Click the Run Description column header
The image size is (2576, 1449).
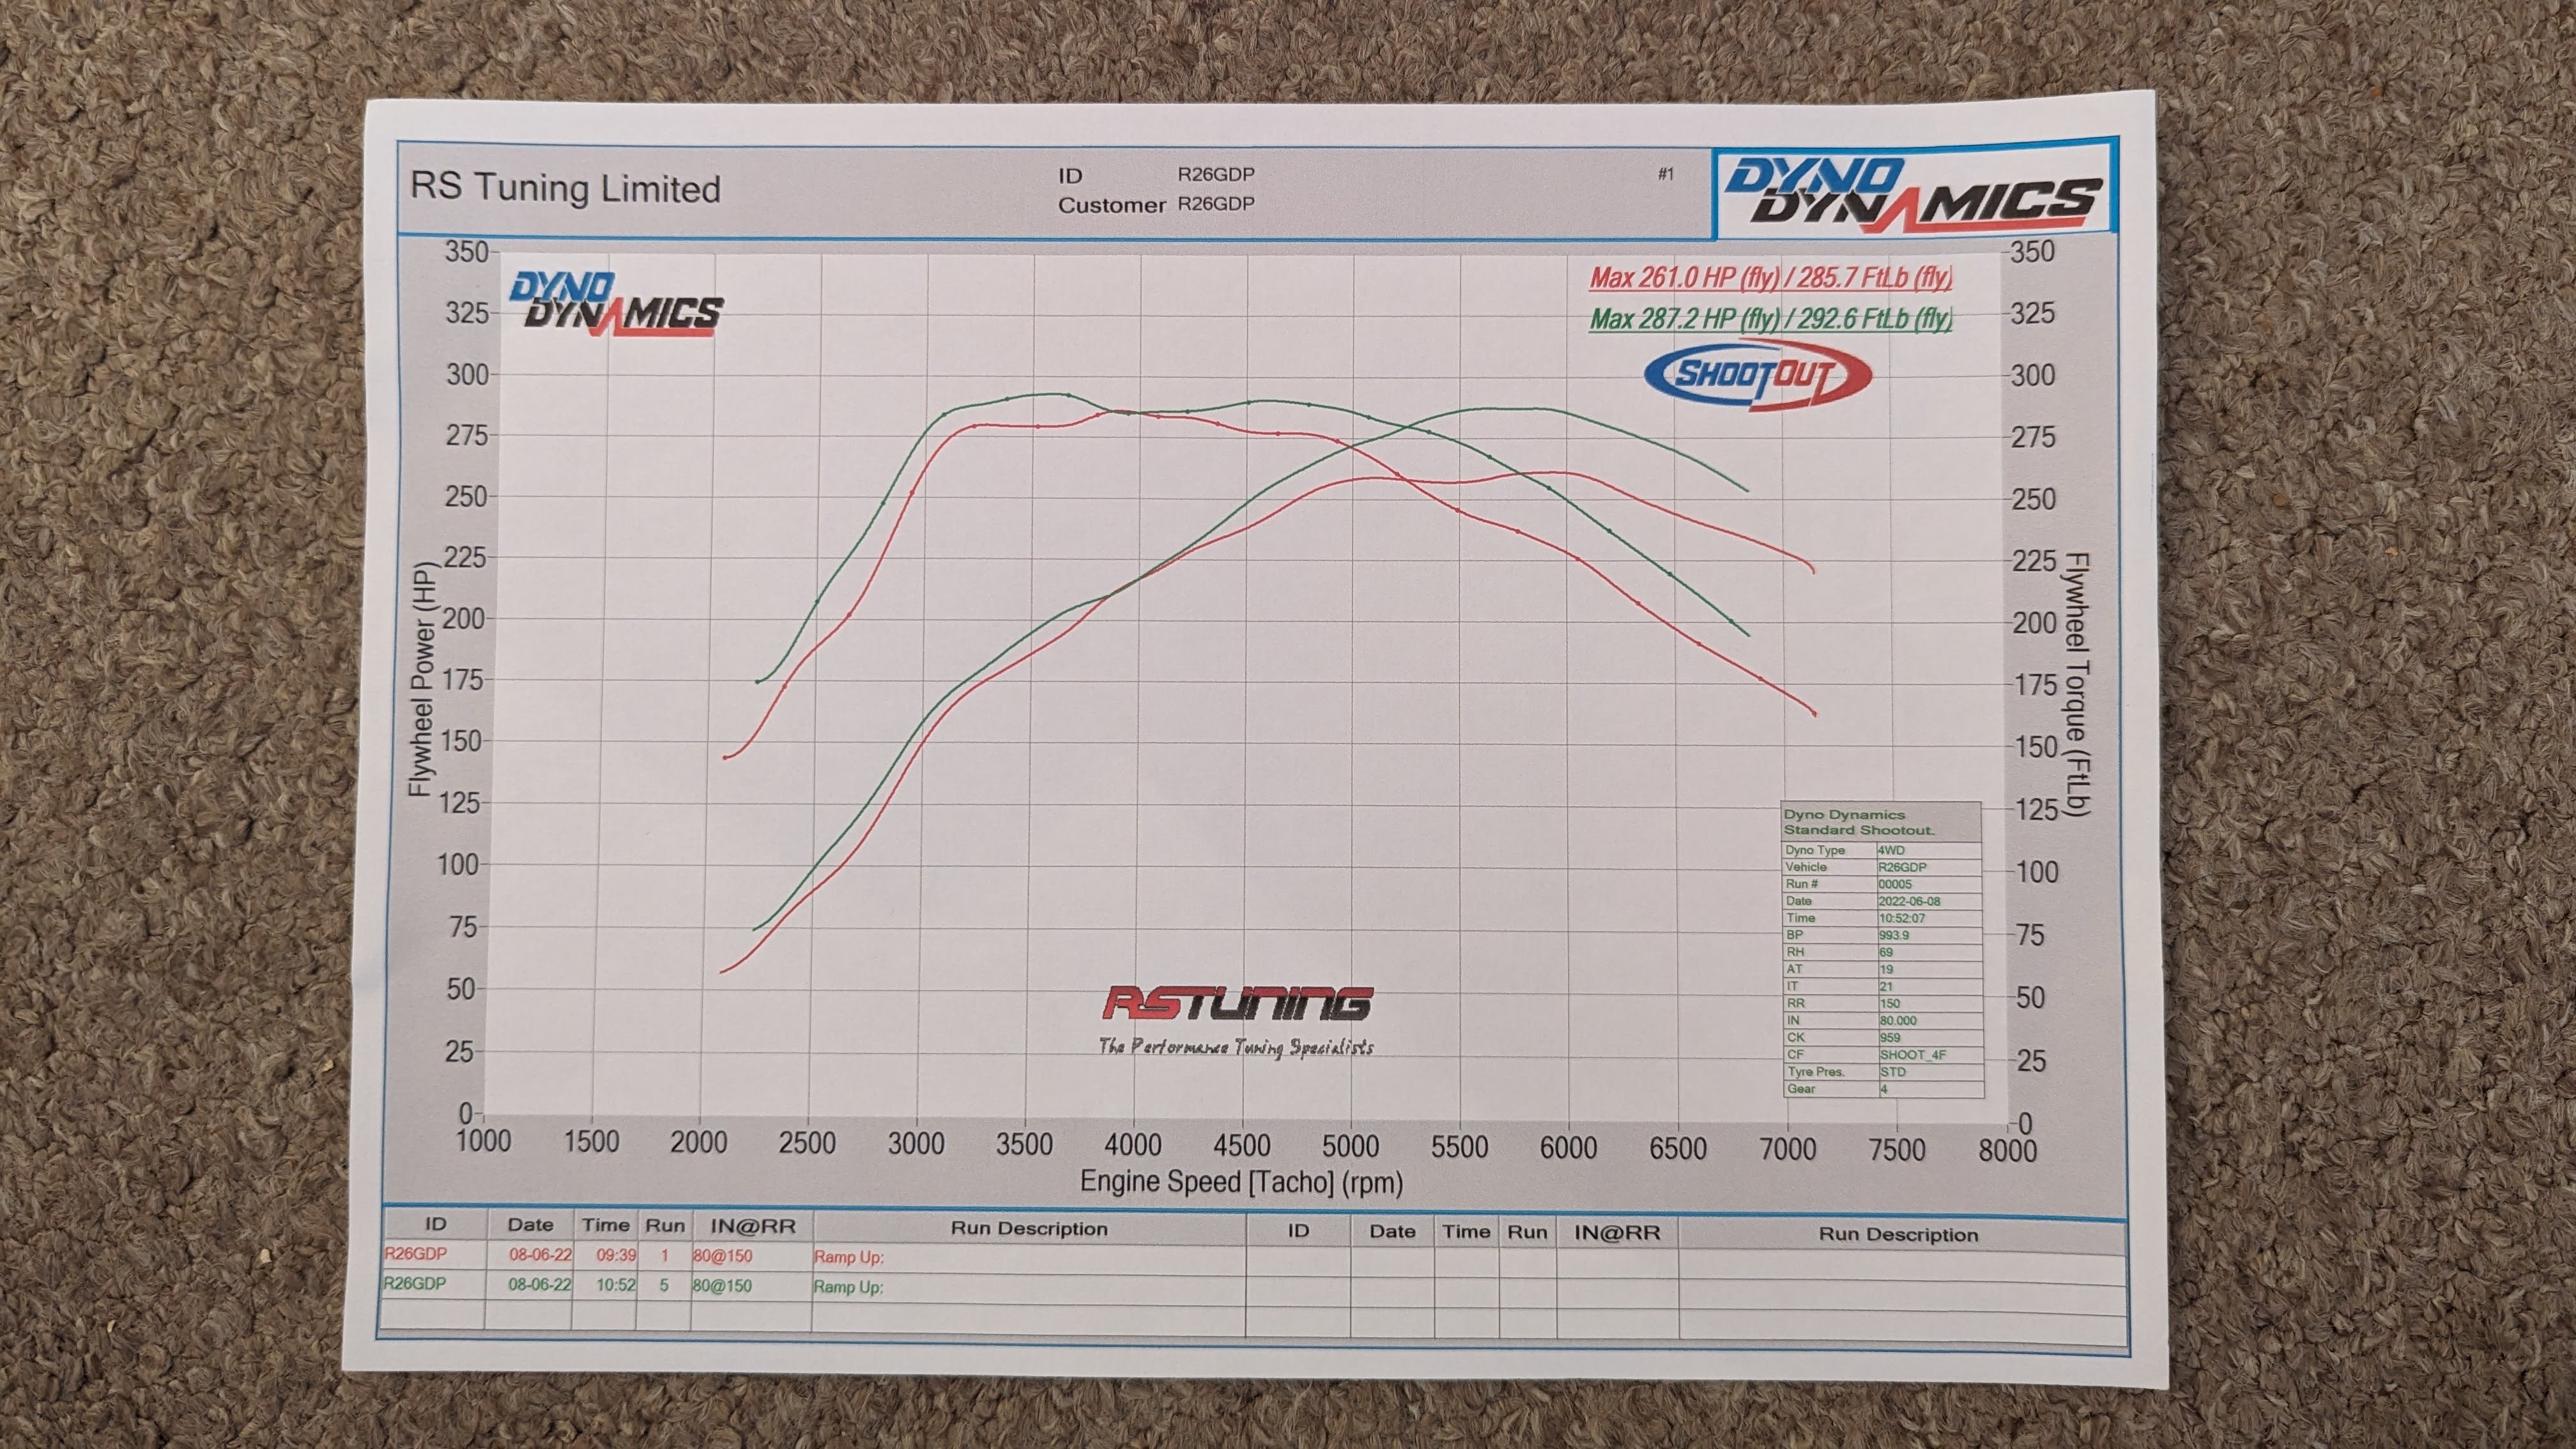pos(1029,1229)
